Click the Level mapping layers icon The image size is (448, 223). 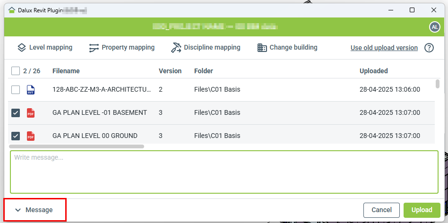click(21, 47)
